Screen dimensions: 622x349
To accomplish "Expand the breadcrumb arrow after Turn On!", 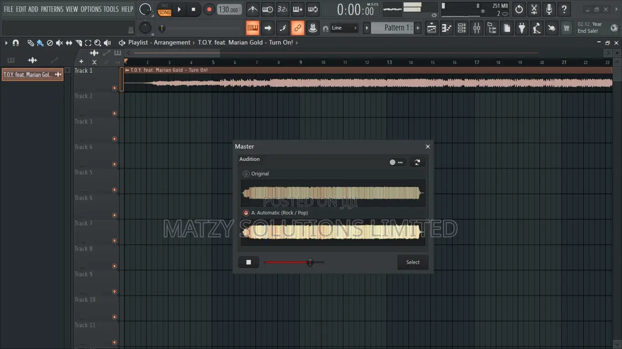I will [x=297, y=43].
